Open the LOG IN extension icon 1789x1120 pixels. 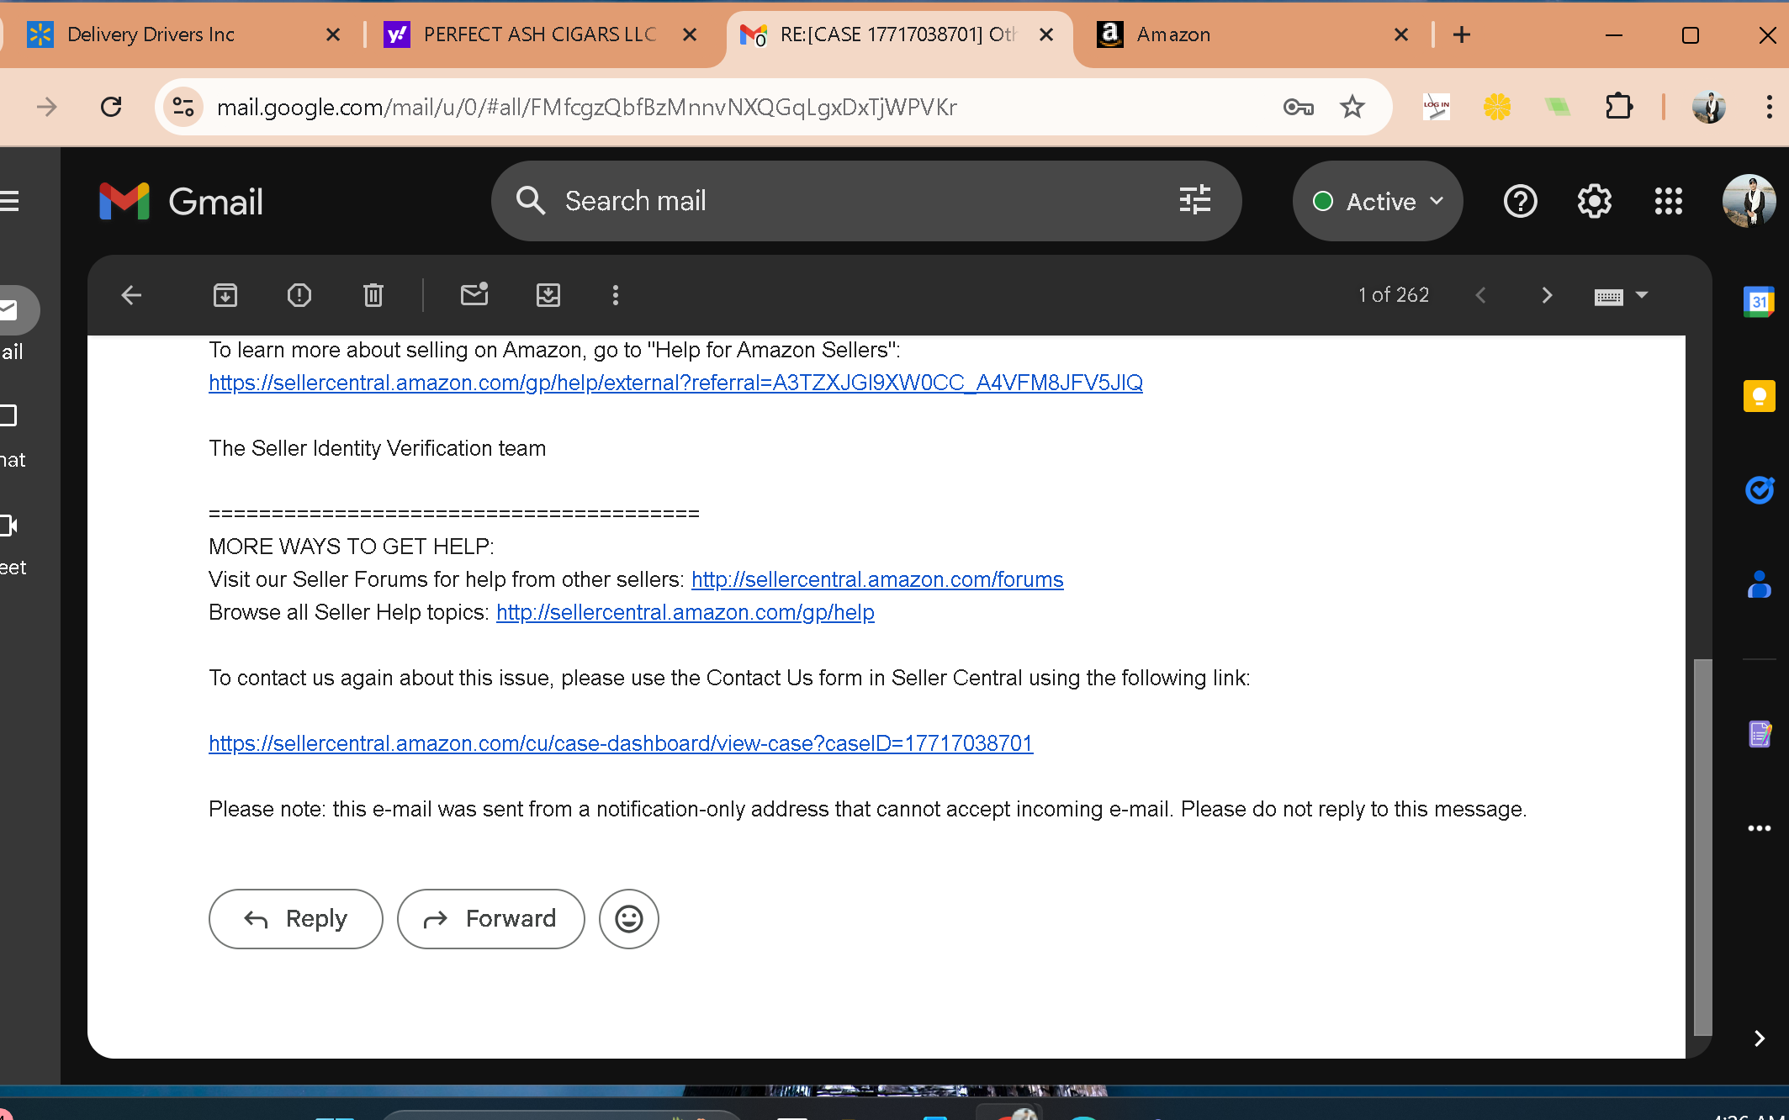tap(1437, 107)
